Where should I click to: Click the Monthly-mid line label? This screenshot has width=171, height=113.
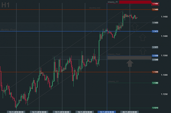coord(95,8)
